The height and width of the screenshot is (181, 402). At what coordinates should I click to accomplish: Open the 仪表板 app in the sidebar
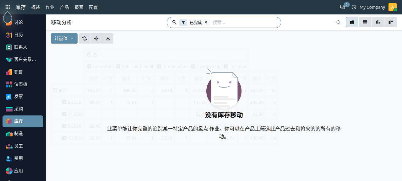pyautogui.click(x=23, y=84)
